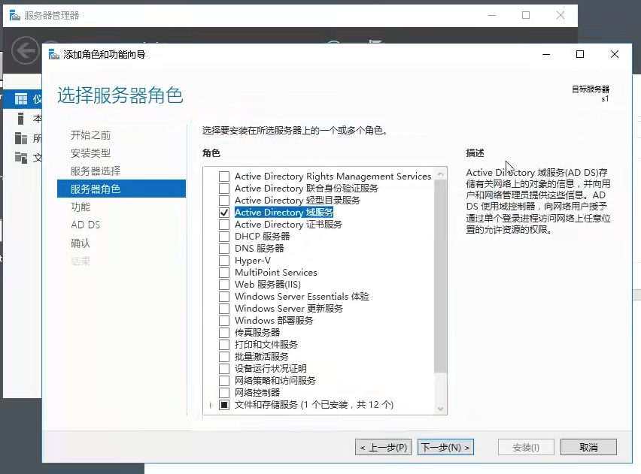
Task: Check Windows 部署服务 box
Action: coord(224,321)
